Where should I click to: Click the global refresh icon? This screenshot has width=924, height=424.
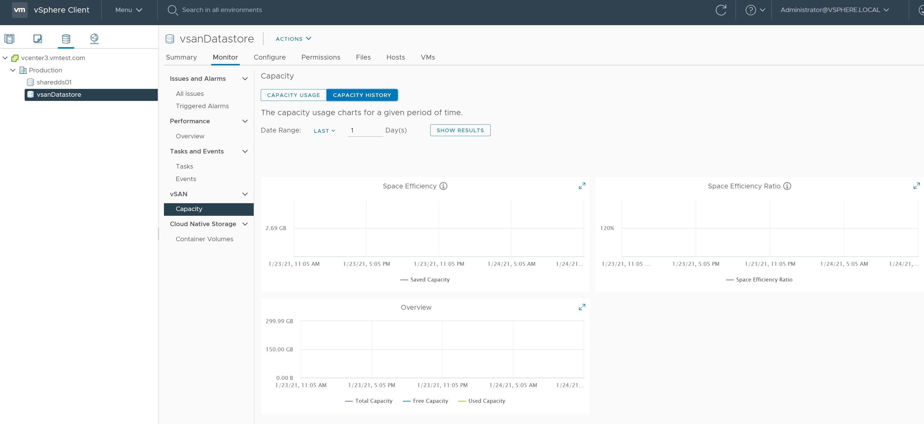click(721, 10)
